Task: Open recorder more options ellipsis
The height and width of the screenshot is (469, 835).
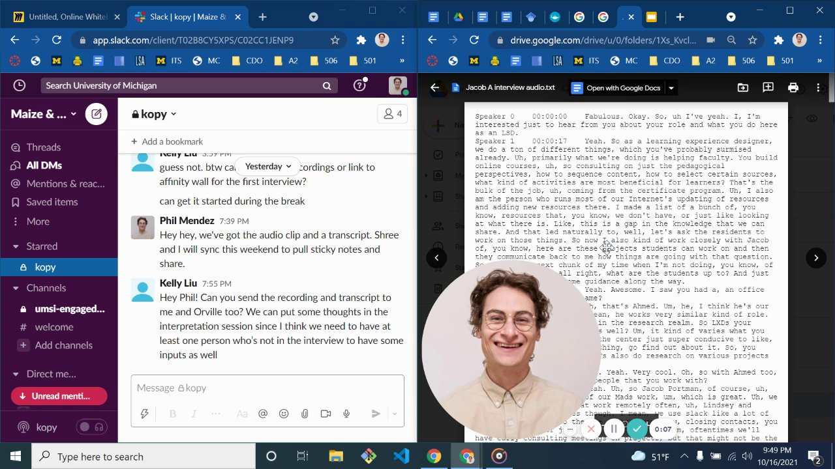Action: click(570, 429)
